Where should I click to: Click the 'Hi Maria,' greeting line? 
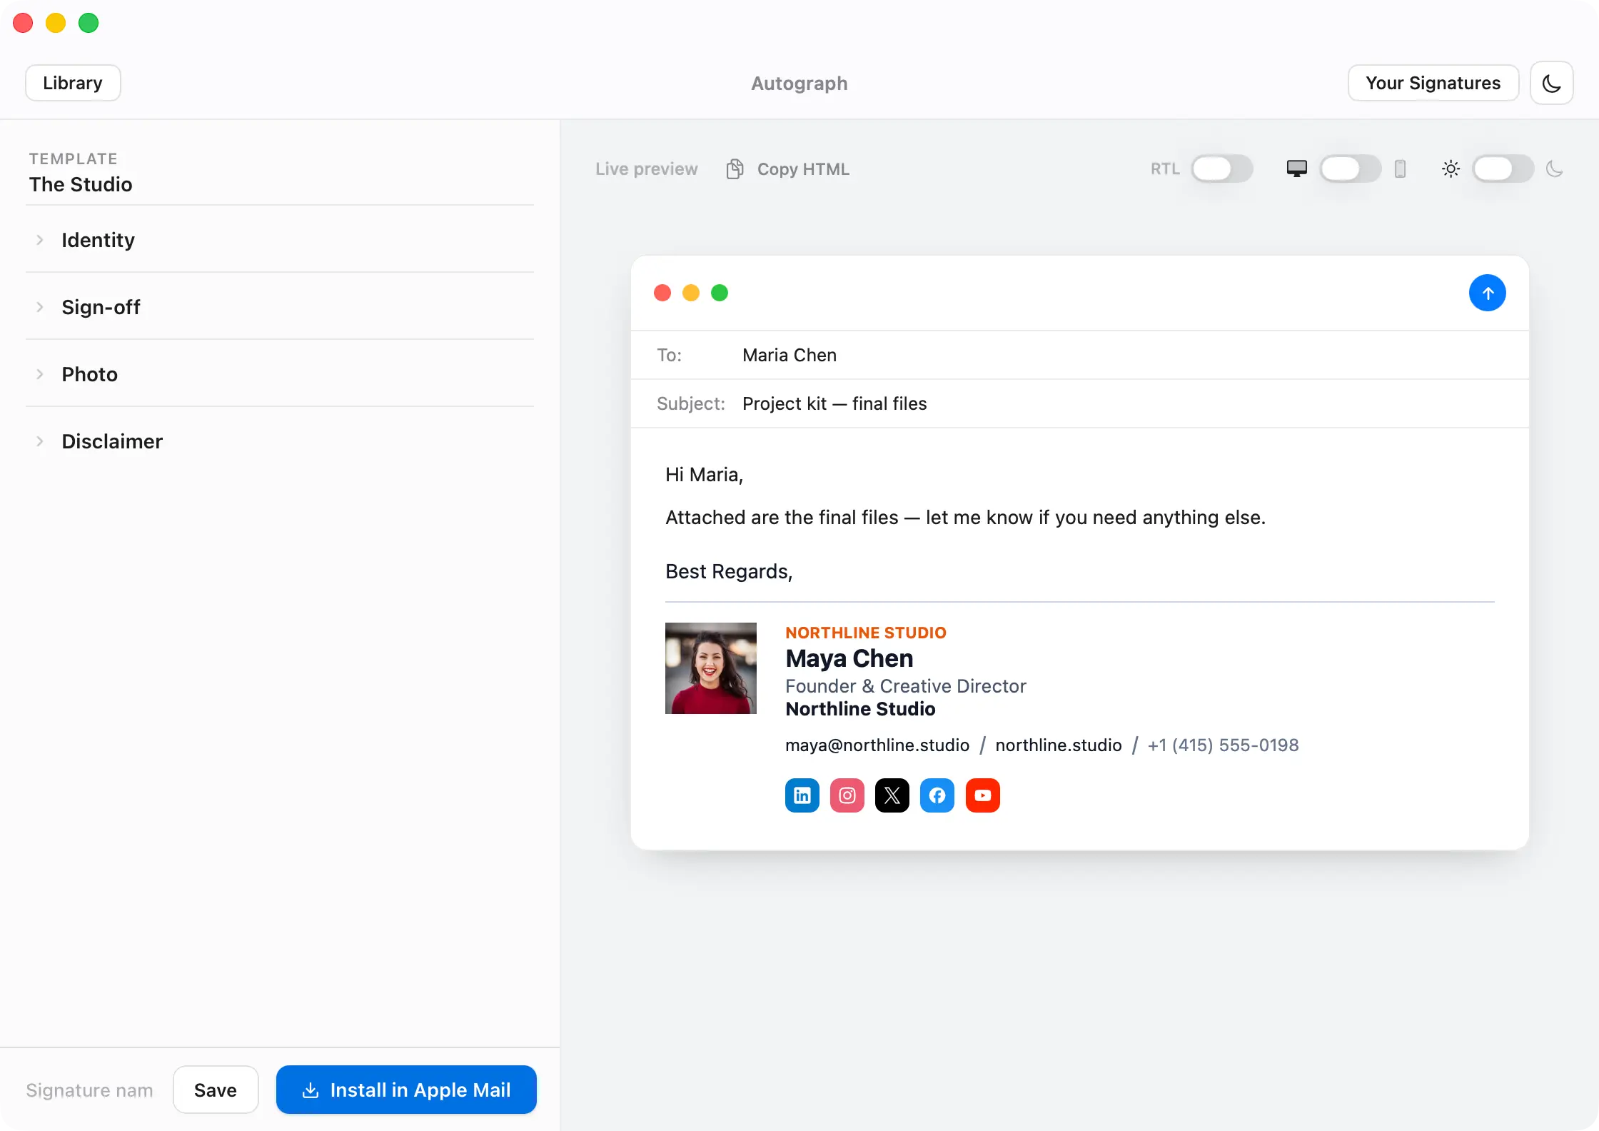(x=704, y=474)
